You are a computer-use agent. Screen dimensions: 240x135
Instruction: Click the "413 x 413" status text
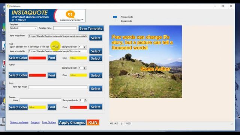114,123
